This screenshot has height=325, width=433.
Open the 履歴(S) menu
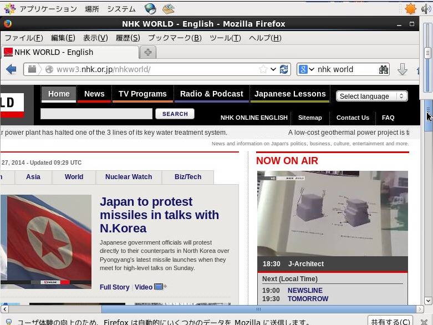128,38
